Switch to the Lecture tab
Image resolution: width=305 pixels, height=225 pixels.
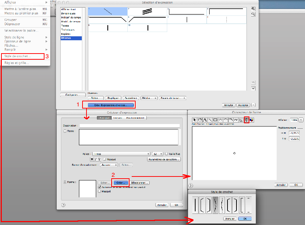(117, 118)
